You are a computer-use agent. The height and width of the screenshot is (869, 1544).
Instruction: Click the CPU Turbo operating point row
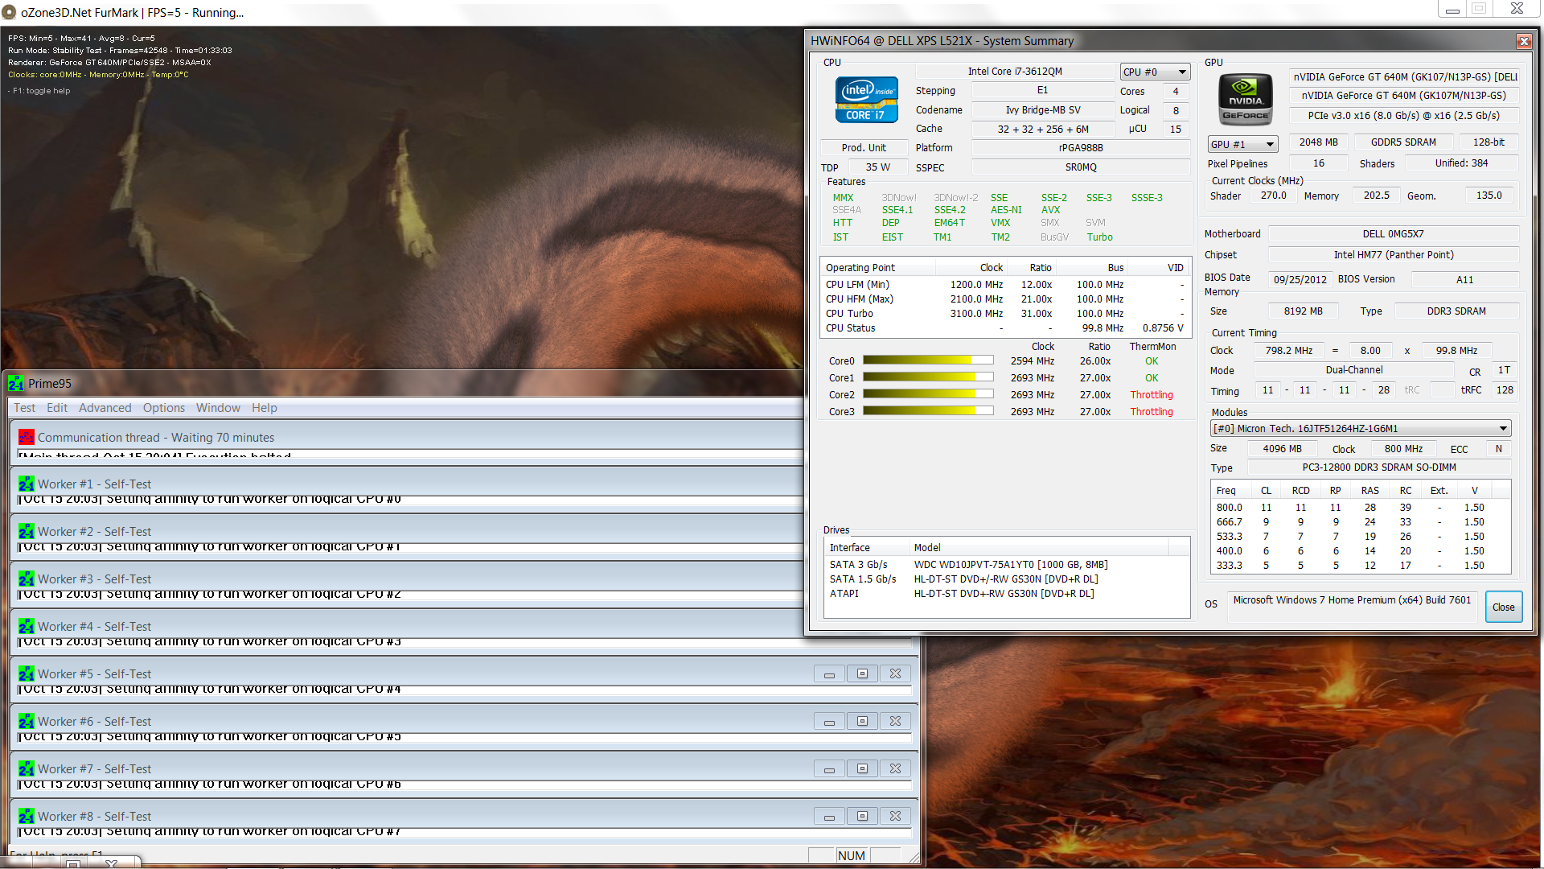1005,314
